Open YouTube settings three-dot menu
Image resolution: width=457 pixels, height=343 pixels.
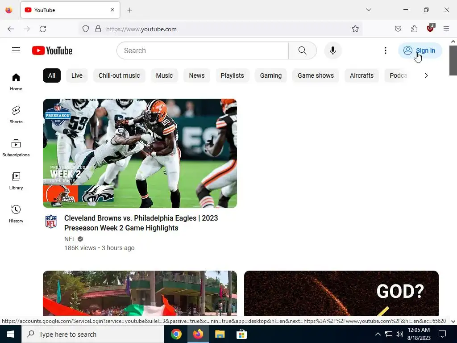pyautogui.click(x=385, y=50)
